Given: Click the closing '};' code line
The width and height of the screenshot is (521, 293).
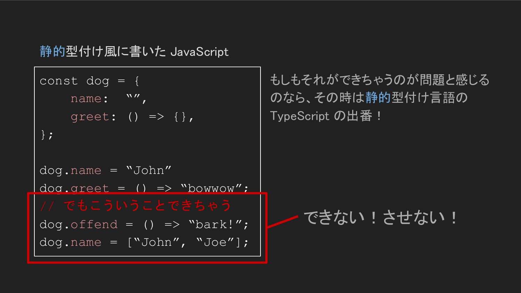Looking at the screenshot, I should coord(47,134).
